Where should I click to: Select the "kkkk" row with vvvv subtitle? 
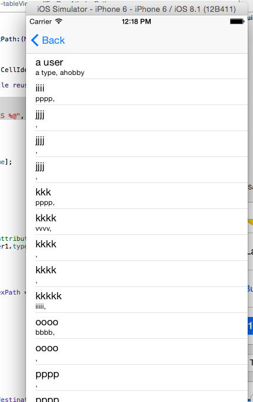point(137,222)
